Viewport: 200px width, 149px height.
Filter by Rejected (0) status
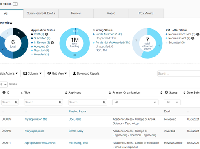(x=41, y=50)
